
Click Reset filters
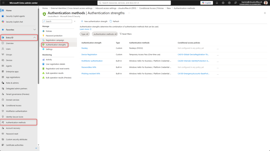[126, 34]
